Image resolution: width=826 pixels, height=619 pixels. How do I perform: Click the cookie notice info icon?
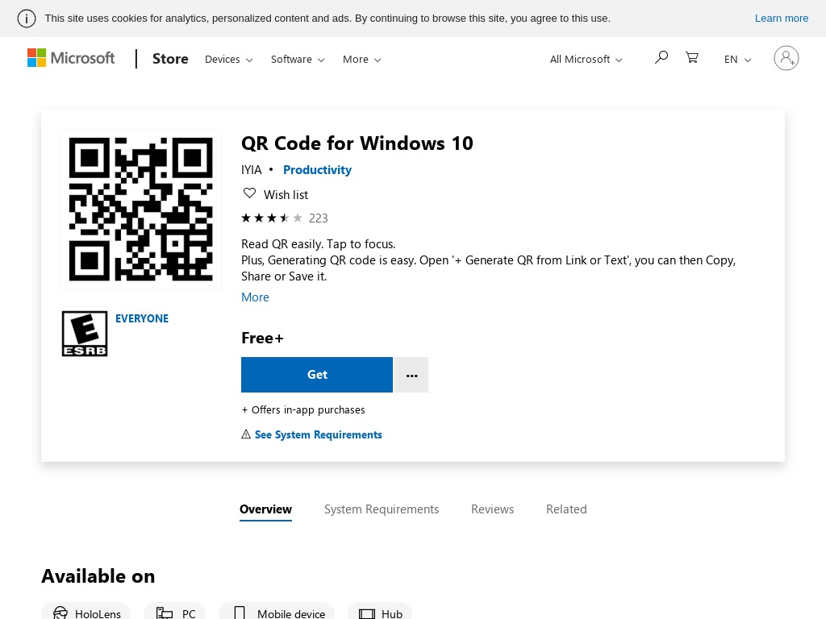(27, 19)
